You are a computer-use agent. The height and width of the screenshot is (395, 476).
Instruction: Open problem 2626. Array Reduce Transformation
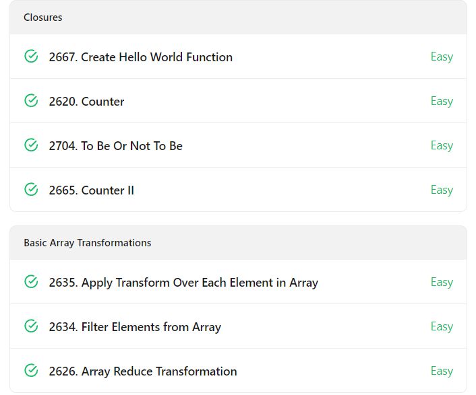(143, 371)
